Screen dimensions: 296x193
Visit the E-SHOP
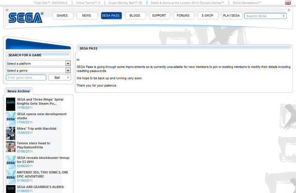208,15
